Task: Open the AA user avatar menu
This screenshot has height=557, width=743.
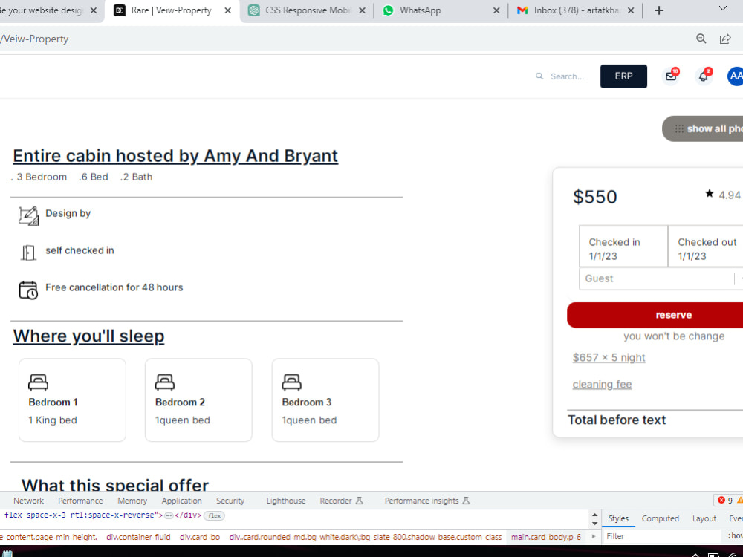Action: point(735,76)
